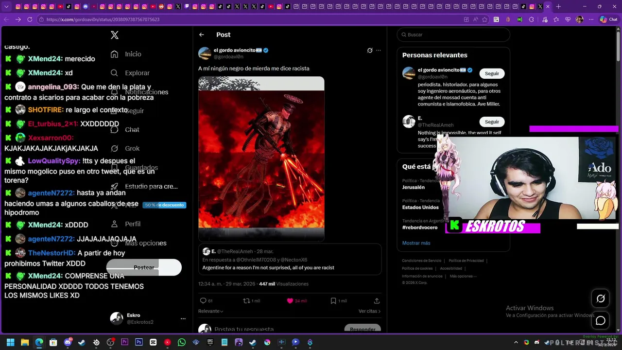
Task: Open Guardados in the sidebar
Action: [x=134, y=168]
